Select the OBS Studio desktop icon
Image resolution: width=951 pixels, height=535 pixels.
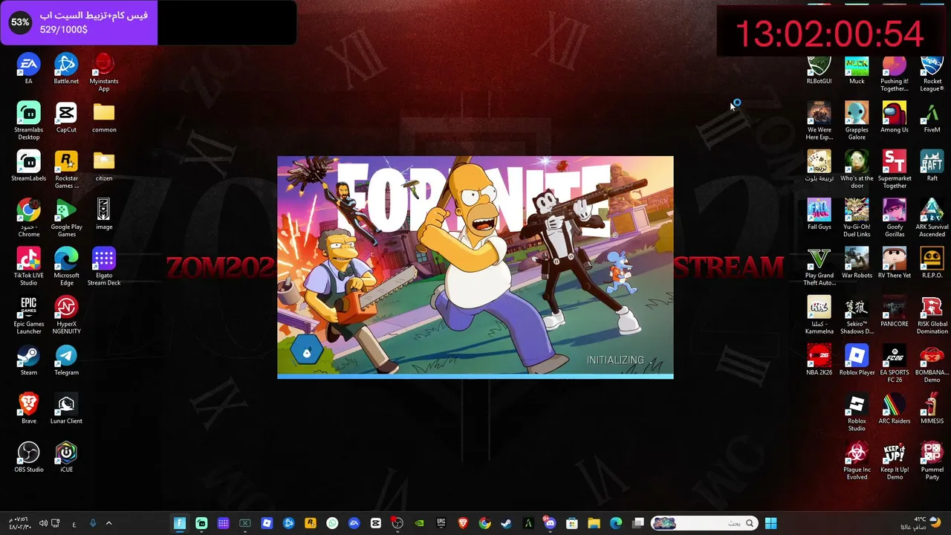pos(28,456)
